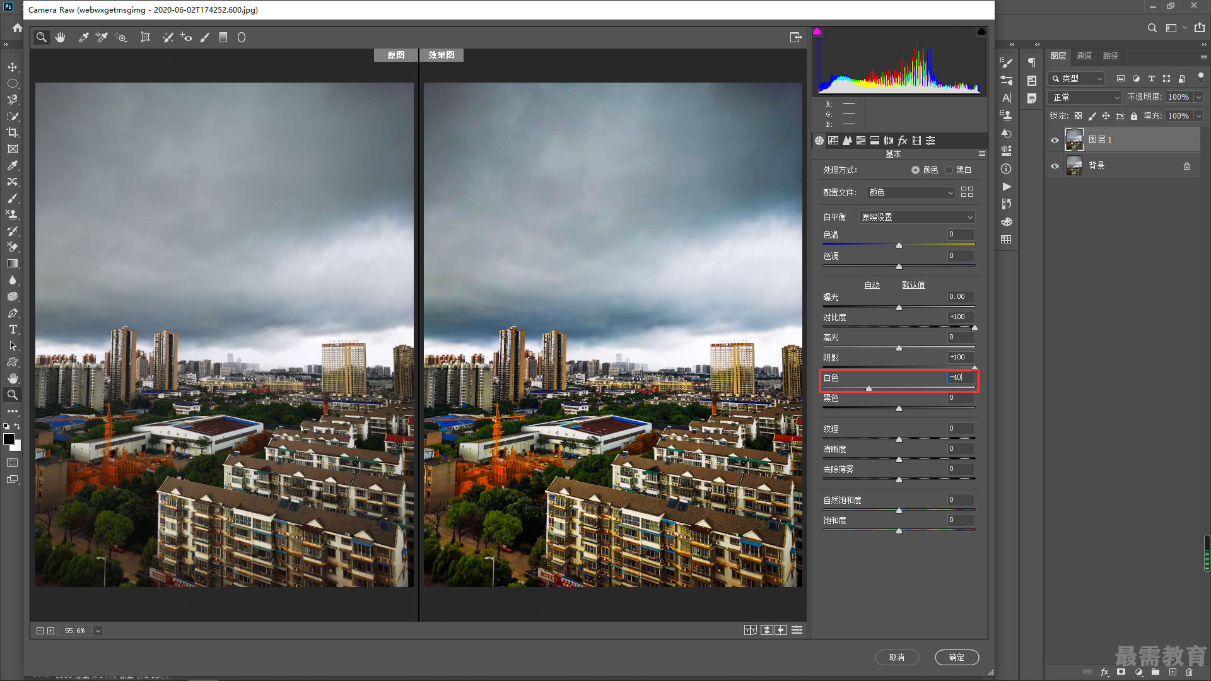Choose the Color Sampler tool
The image size is (1211, 681).
coord(102,37)
